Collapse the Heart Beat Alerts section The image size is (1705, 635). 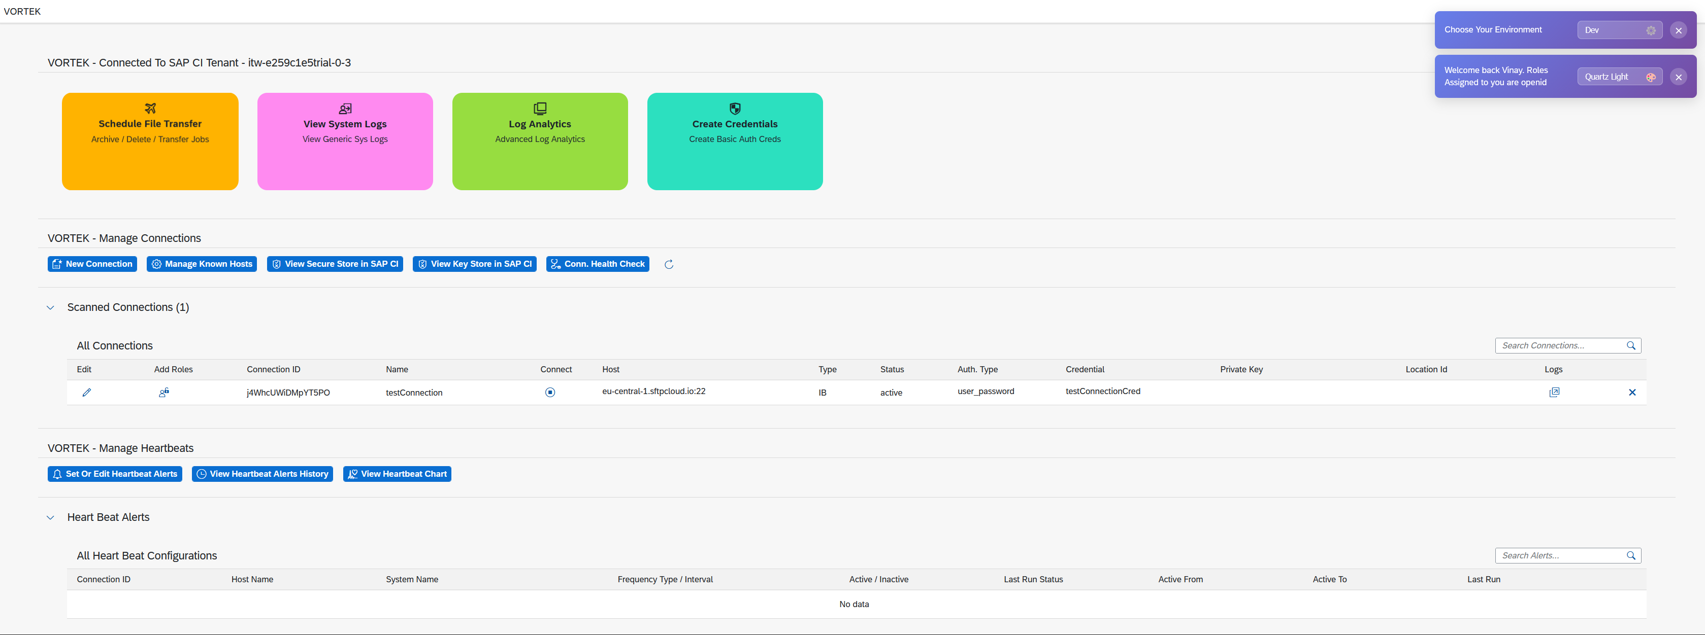[50, 517]
